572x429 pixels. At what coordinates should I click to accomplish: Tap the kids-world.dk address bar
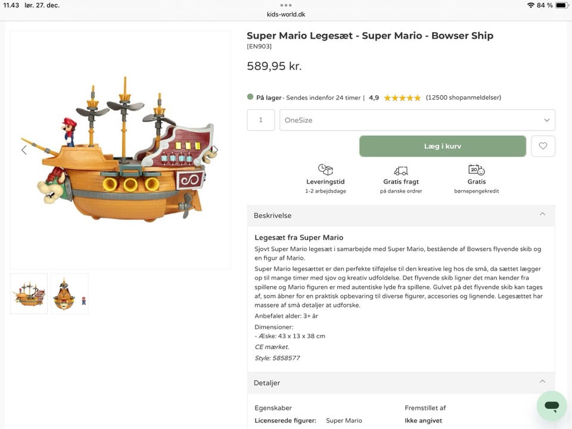pyautogui.click(x=286, y=14)
